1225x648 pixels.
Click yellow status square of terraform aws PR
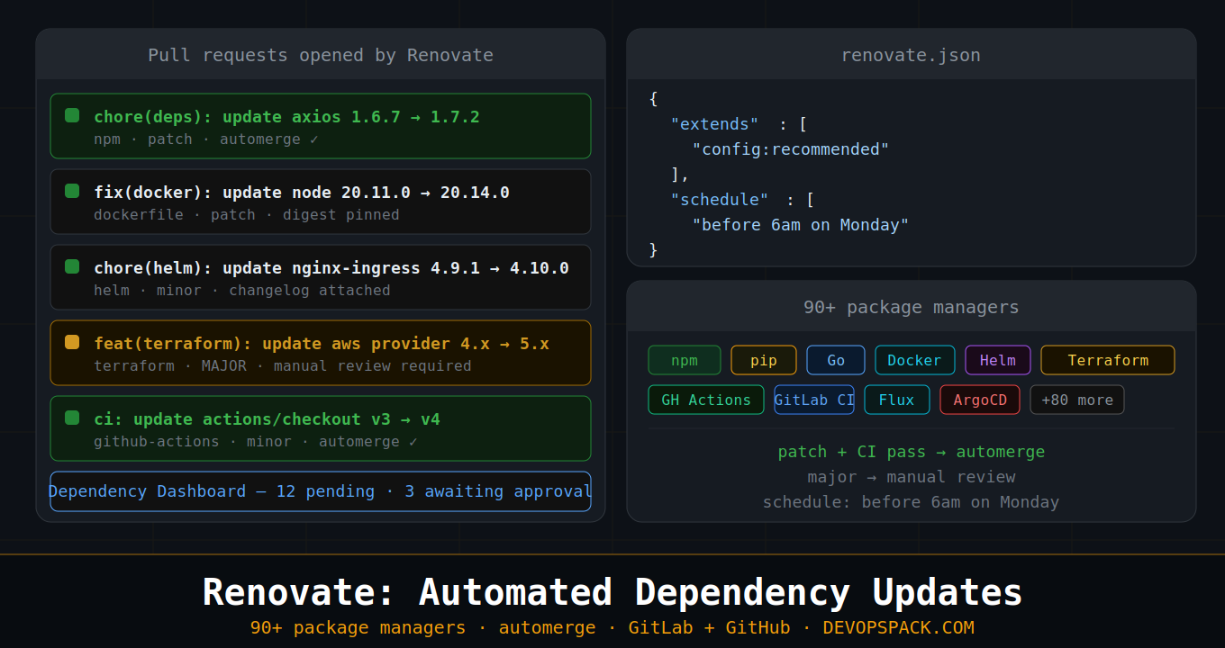(72, 342)
